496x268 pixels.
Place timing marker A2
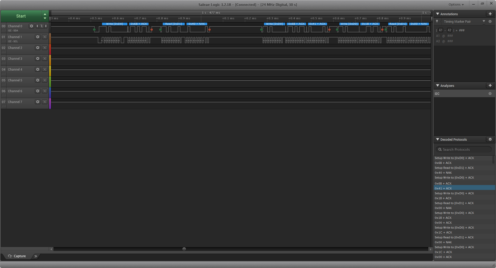(x=450, y=30)
